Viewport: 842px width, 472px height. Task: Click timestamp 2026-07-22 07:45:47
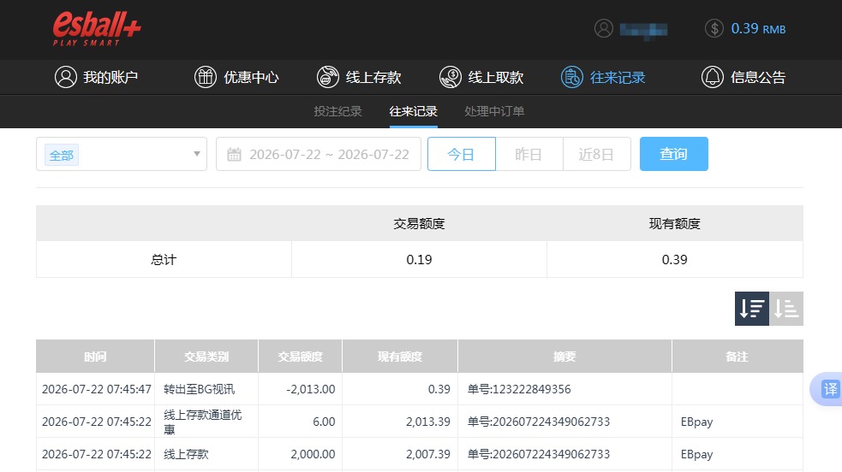click(97, 390)
